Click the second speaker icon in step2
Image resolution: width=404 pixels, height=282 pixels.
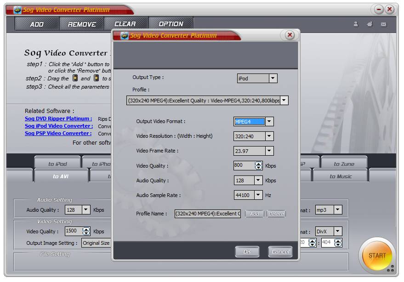pyautogui.click(x=96, y=78)
